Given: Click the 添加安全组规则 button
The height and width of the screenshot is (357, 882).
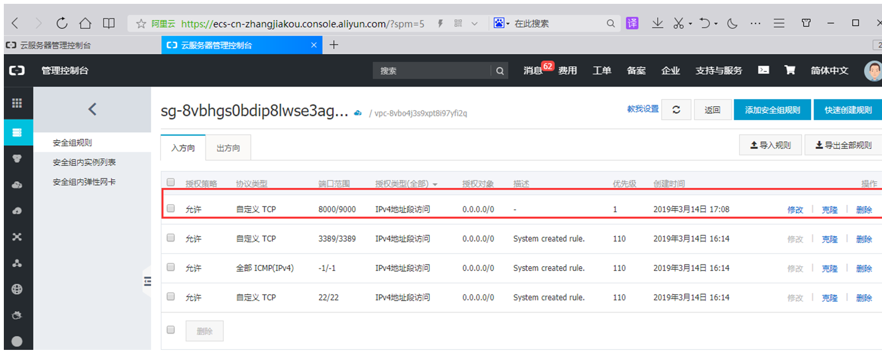Looking at the screenshot, I should [772, 110].
